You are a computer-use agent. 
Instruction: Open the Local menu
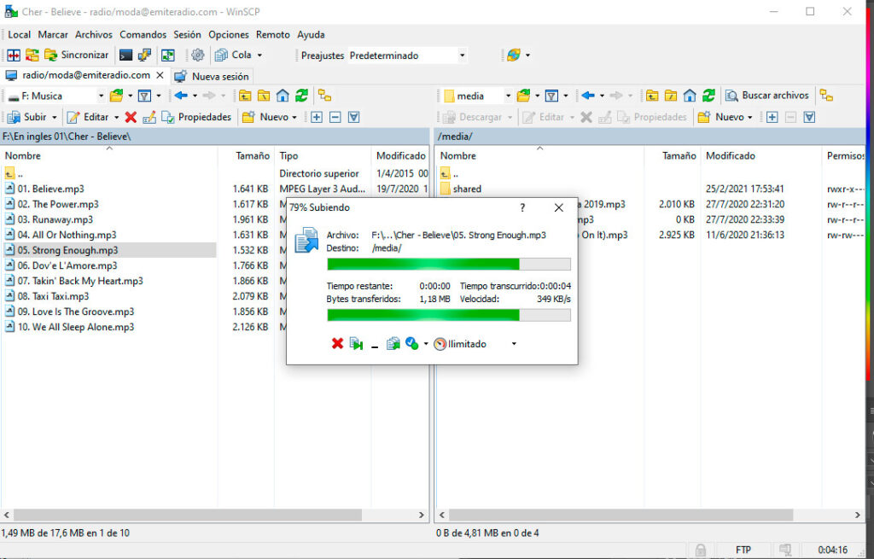(x=19, y=34)
